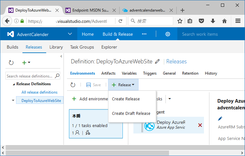Select the Environments tab

pos(83,73)
